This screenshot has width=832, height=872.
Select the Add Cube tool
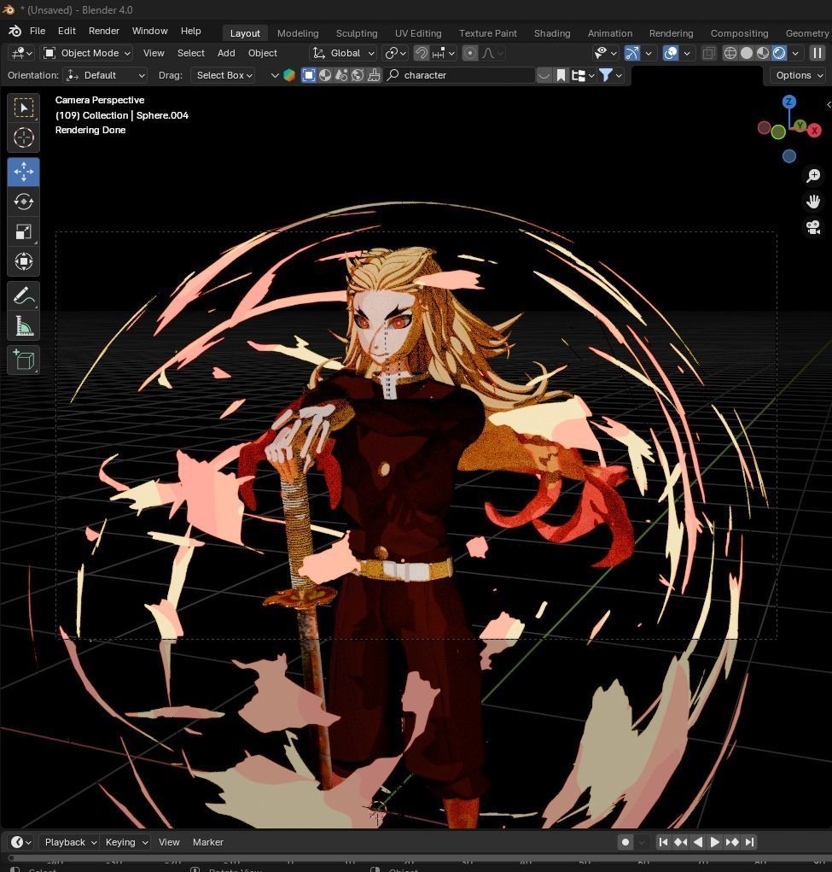click(x=23, y=360)
